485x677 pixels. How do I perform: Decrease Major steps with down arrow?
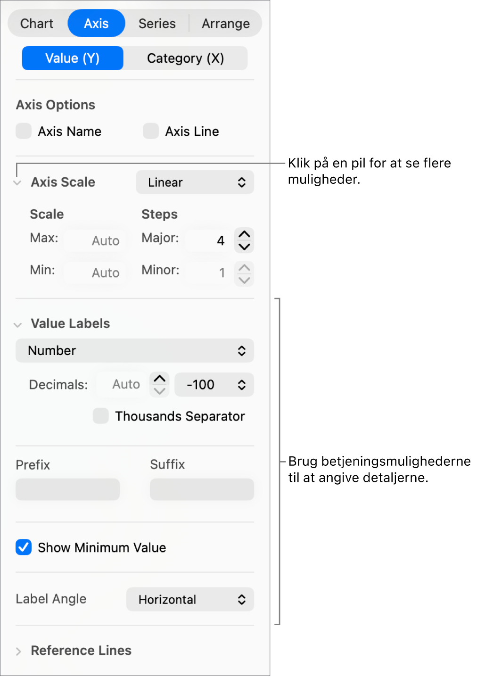pos(244,247)
